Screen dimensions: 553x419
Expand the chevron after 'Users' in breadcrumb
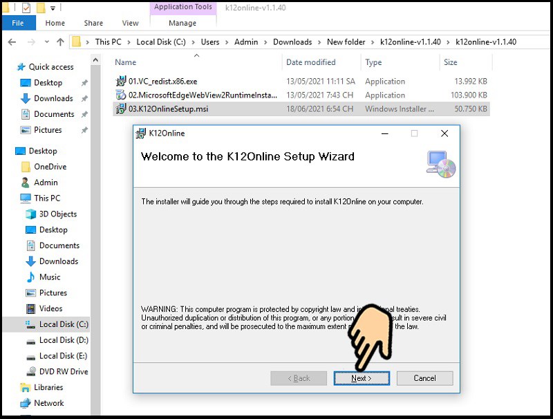tap(227, 42)
